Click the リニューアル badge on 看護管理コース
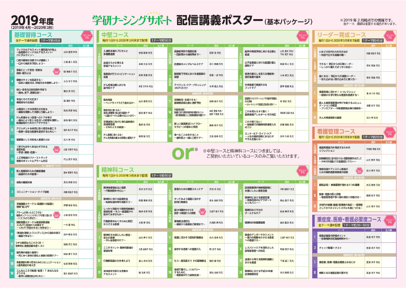The width and height of the screenshot is (406, 288). (390, 133)
